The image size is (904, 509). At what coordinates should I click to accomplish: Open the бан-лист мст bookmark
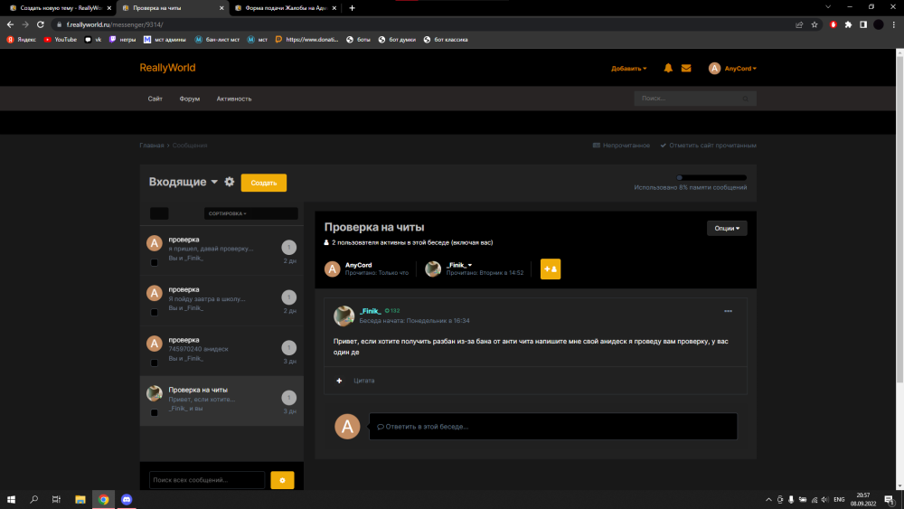coord(217,39)
